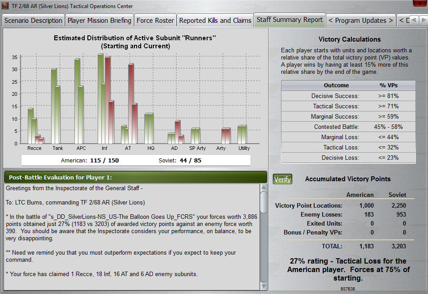428x294 pixels.
Task: Click the Marginal Loss outcome row
Action: (x=348, y=137)
